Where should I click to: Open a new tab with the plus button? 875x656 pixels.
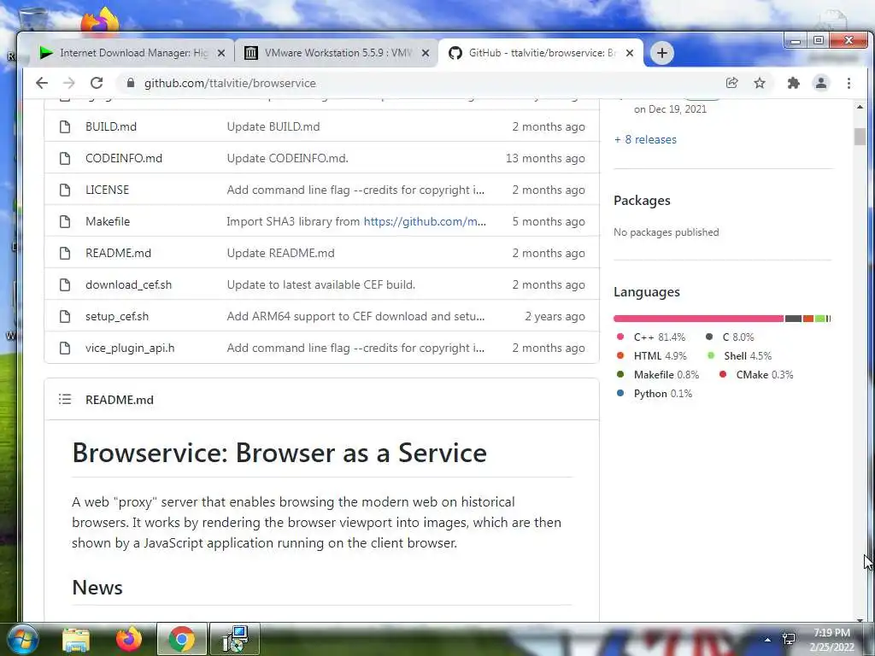662,53
